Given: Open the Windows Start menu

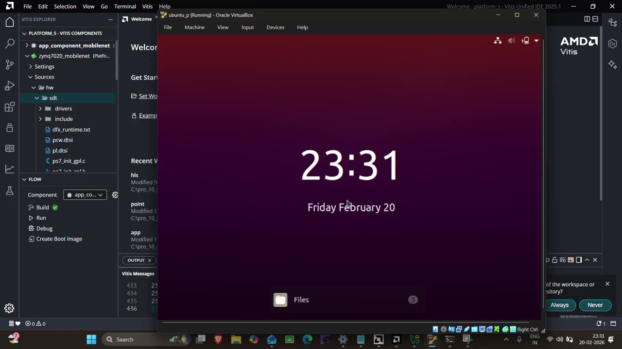Looking at the screenshot, I should coord(91,339).
